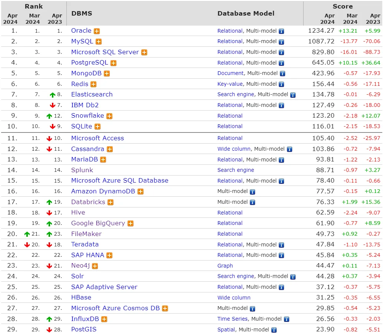Click the MySQL score 1087.72

(321, 41)
